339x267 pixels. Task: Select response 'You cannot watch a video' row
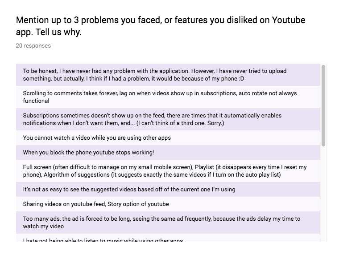(168, 138)
